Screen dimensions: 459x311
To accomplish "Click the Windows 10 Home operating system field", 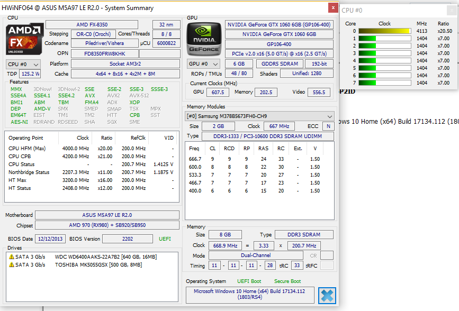I will [249, 295].
